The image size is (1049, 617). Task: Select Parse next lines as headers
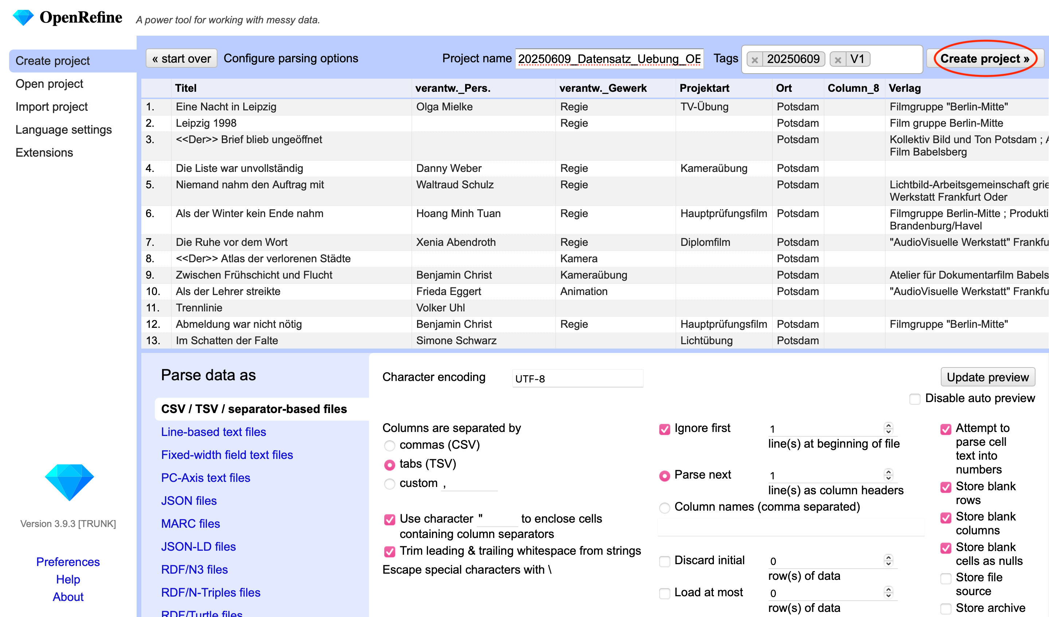(x=665, y=475)
